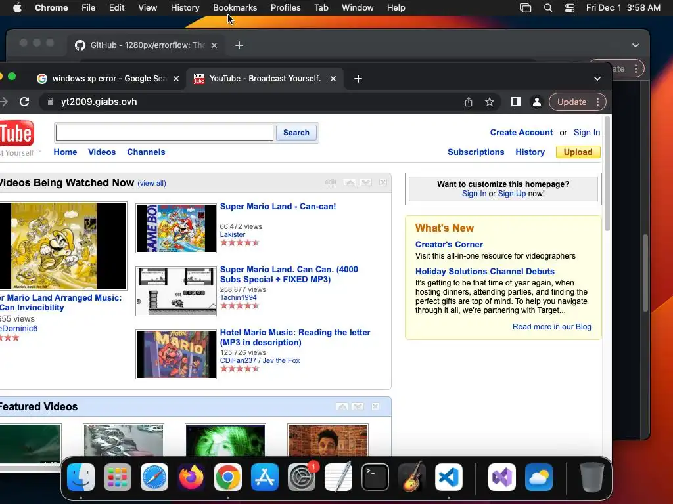Open Holiday Solutions Channel Debuts link
This screenshot has width=673, height=504.
pyautogui.click(x=484, y=271)
